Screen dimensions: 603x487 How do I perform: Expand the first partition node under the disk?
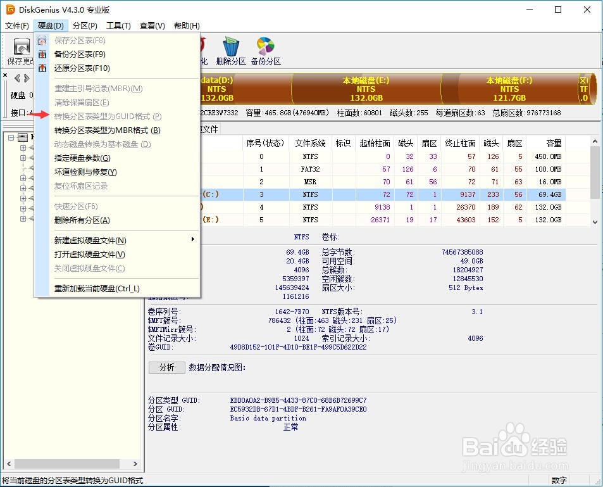click(x=23, y=148)
